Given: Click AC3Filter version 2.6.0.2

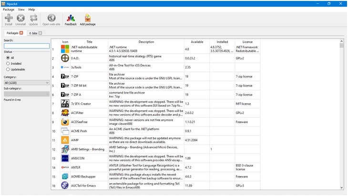Looking at the screenshot, I should tap(189, 113).
